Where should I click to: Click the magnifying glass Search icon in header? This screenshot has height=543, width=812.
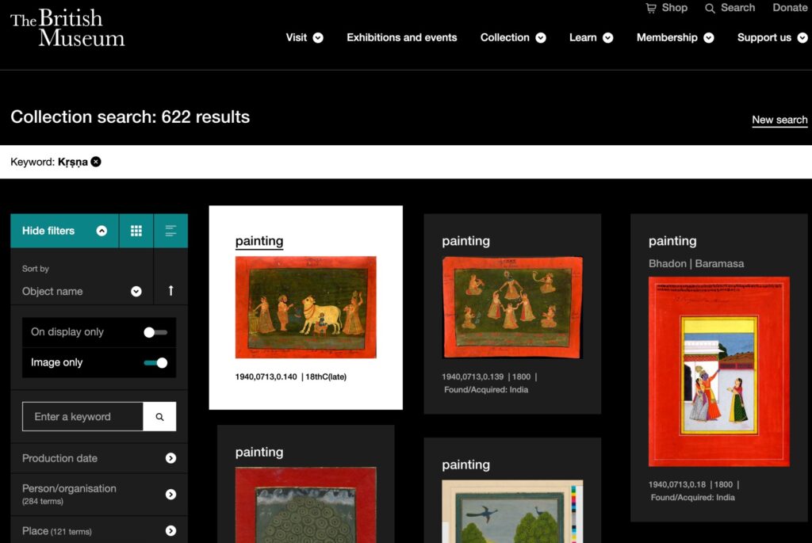(x=710, y=8)
